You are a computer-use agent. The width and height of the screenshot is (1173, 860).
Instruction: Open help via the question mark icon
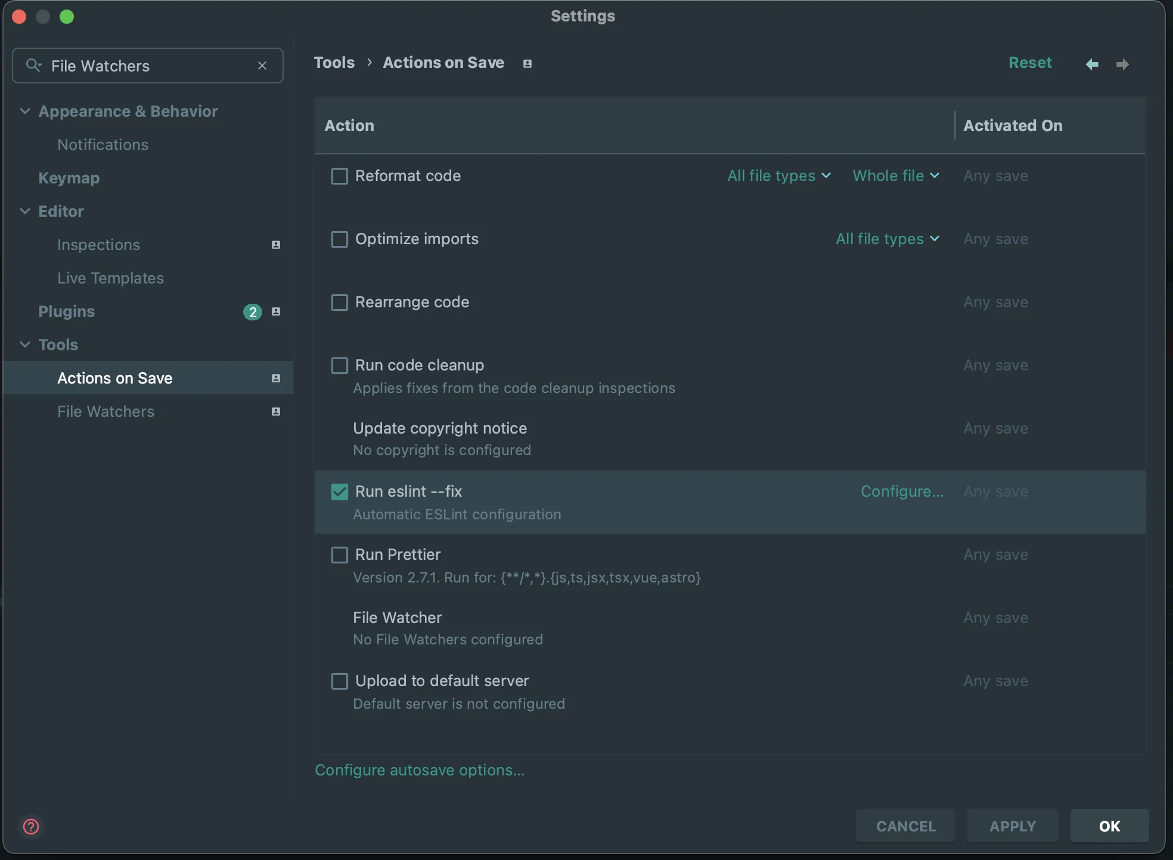click(30, 827)
